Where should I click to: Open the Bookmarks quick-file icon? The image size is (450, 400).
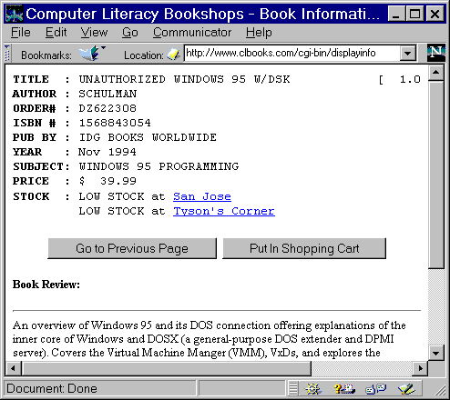(x=92, y=54)
